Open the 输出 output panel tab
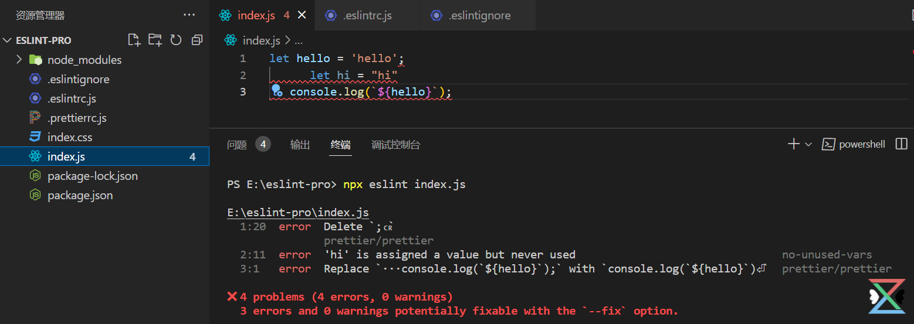The width and height of the screenshot is (914, 324). pos(300,145)
